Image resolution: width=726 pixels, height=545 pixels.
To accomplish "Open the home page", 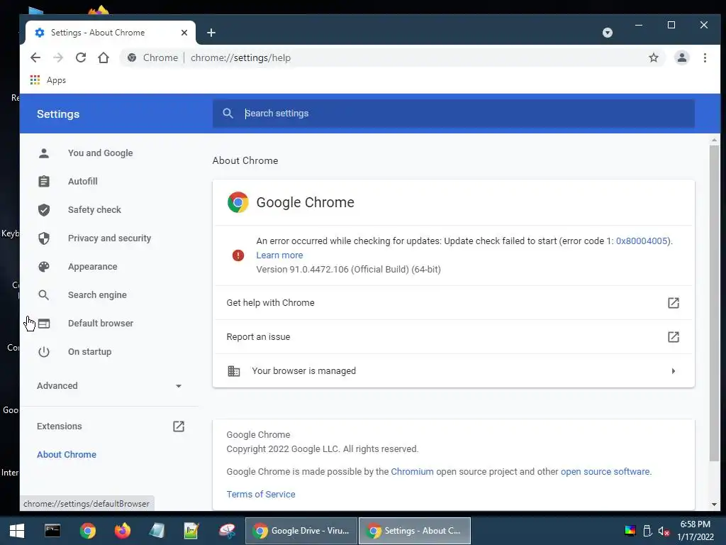I will click(x=104, y=57).
